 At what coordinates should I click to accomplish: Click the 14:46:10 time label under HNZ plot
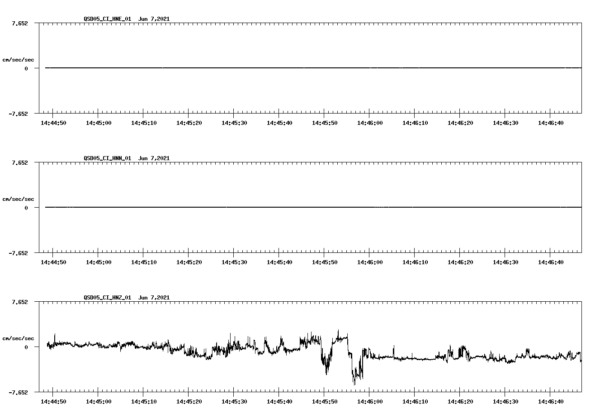(x=415, y=402)
